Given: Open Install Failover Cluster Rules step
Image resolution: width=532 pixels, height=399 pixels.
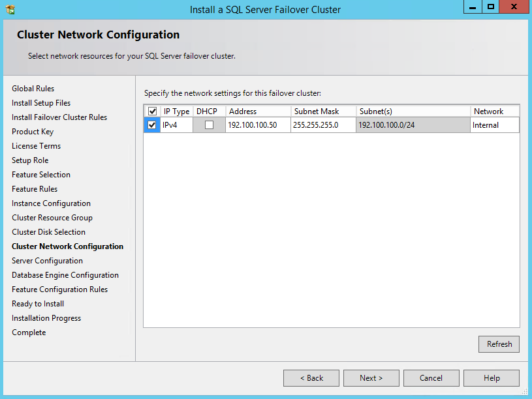Looking at the screenshot, I should click(x=59, y=117).
